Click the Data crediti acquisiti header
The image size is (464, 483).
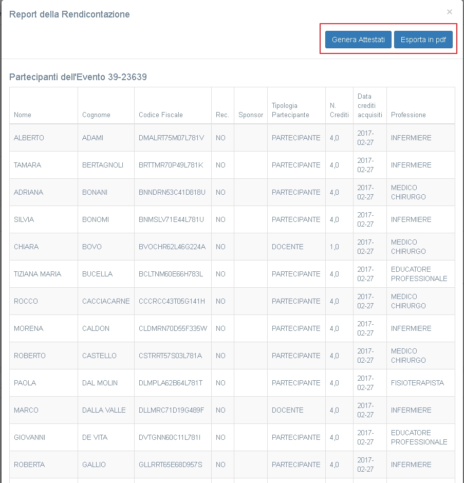click(x=370, y=105)
